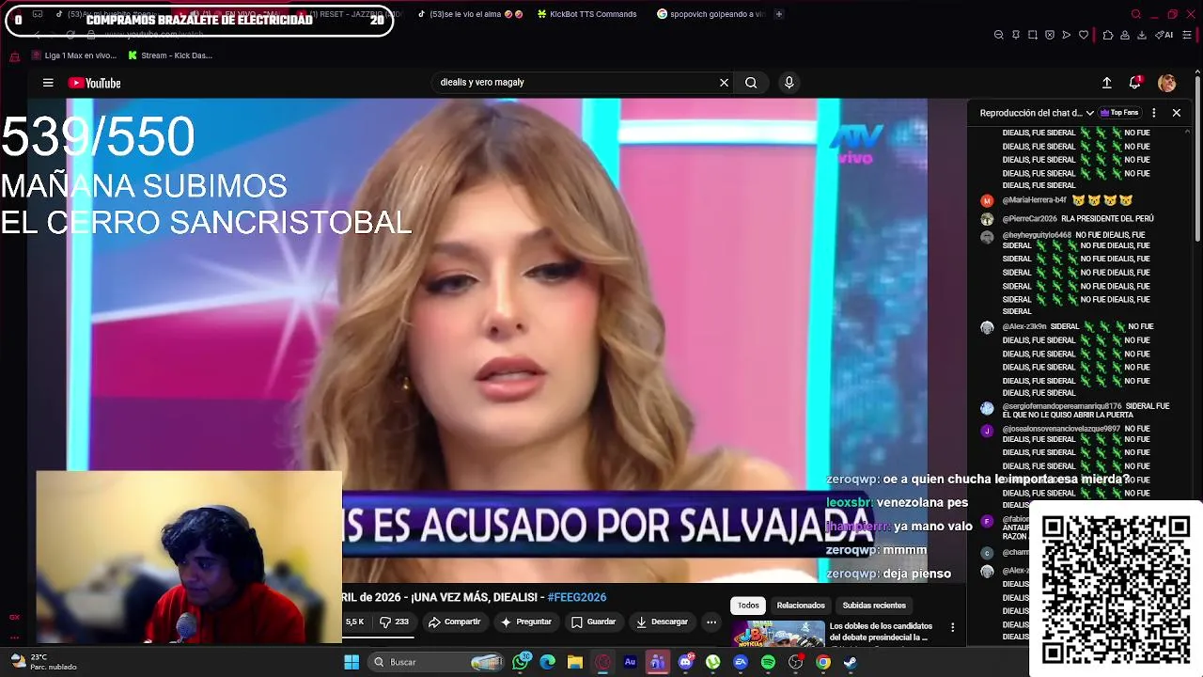The height and width of the screenshot is (677, 1203).
Task: Open the browser zoom-out magnifier icon
Action: point(998,35)
